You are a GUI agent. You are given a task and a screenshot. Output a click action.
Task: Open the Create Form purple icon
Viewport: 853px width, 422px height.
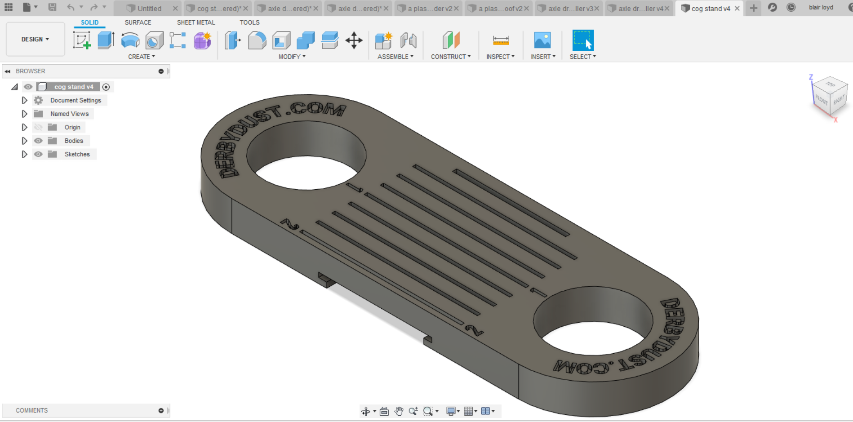(x=202, y=40)
